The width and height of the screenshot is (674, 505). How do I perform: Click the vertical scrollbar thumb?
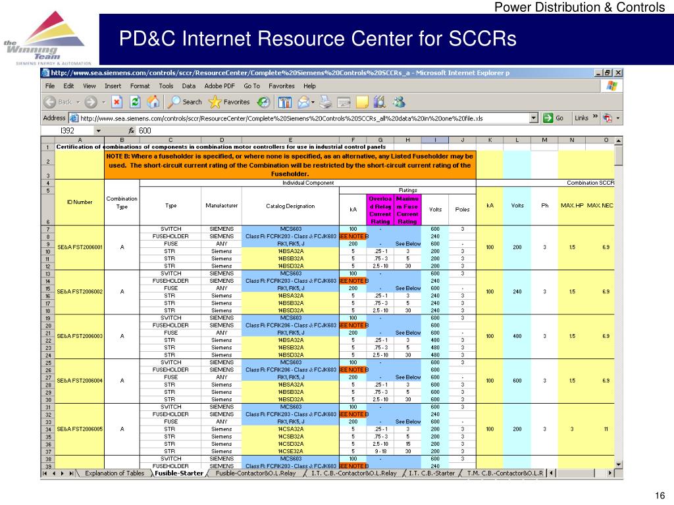[619, 155]
